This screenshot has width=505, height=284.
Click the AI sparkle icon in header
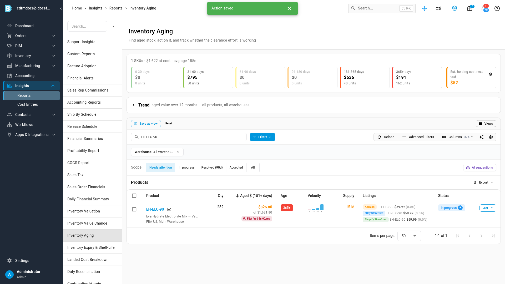click(x=424, y=8)
